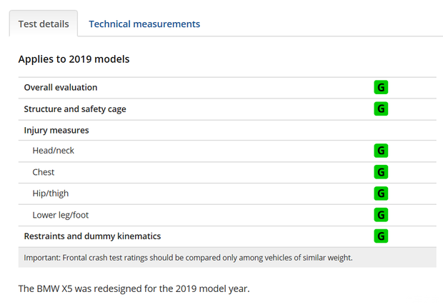Click the Chest label text

tap(44, 172)
